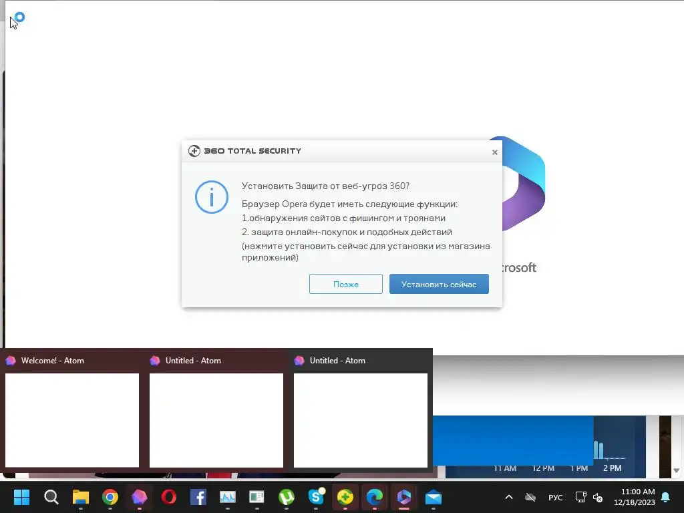Open the performance monitor taskbar icon

pos(228,497)
